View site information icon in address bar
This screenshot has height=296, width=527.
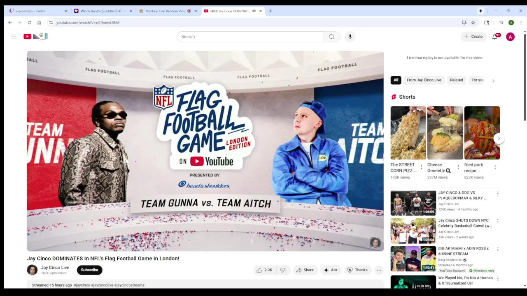tap(51, 23)
